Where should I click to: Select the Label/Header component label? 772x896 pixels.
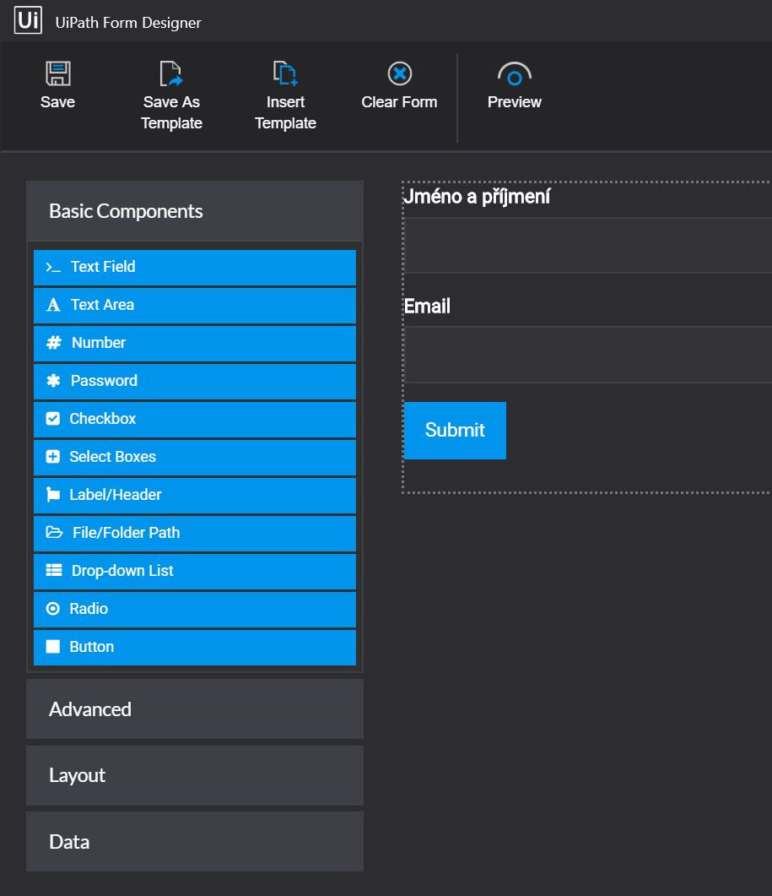(x=116, y=494)
